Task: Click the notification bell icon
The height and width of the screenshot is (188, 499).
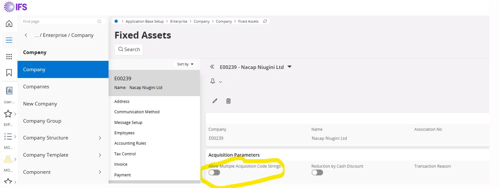Action: click(x=213, y=81)
